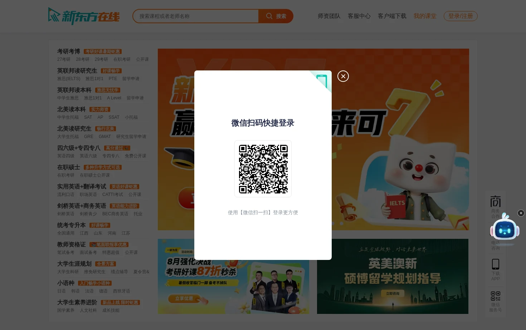Image resolution: width=526 pixels, height=330 pixels.
Task: Select the A Level sublink
Action: coord(114,98)
